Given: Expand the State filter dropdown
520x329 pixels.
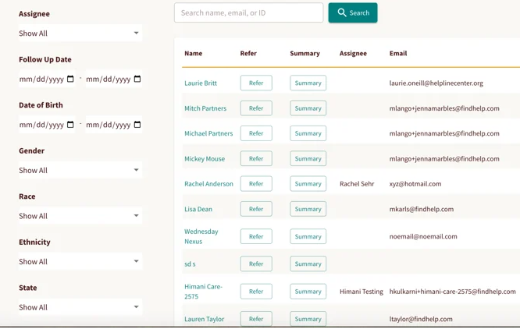Looking at the screenshot, I should coord(80,307).
